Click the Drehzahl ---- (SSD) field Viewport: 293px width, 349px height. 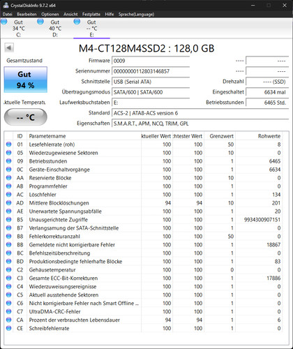click(267, 82)
